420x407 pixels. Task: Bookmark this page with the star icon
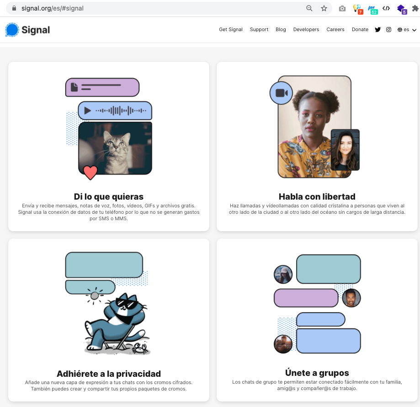click(x=324, y=8)
